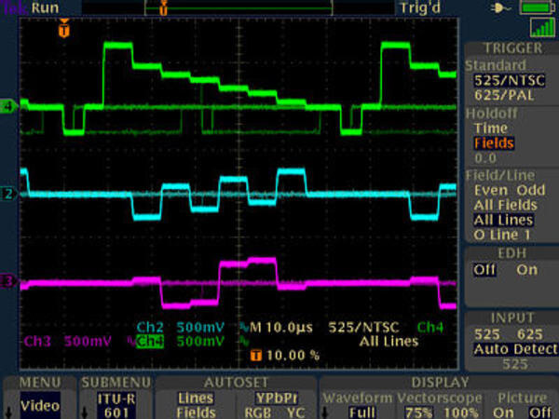Set input to 525

[487, 334]
